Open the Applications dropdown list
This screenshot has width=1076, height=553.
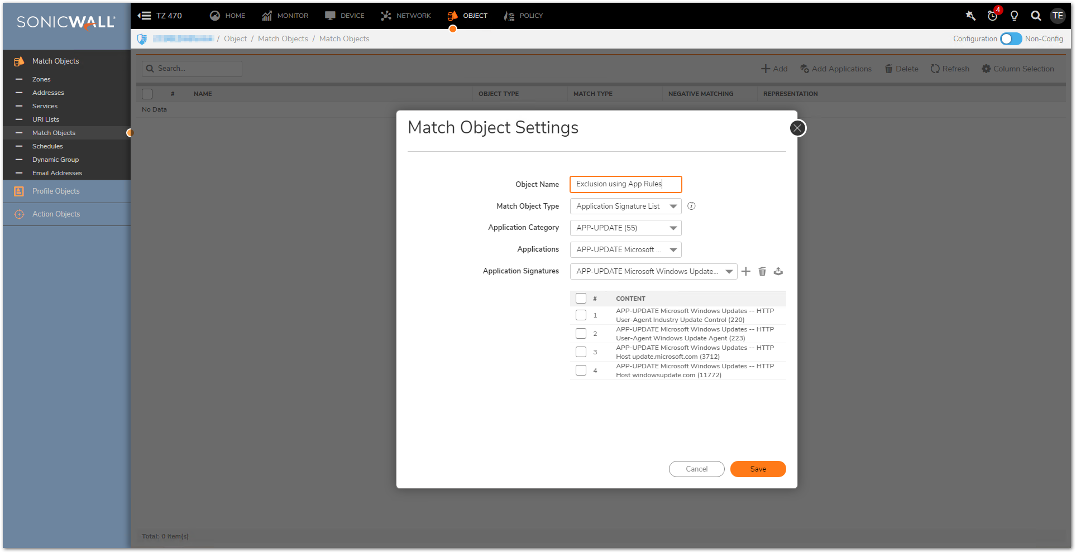pos(625,250)
